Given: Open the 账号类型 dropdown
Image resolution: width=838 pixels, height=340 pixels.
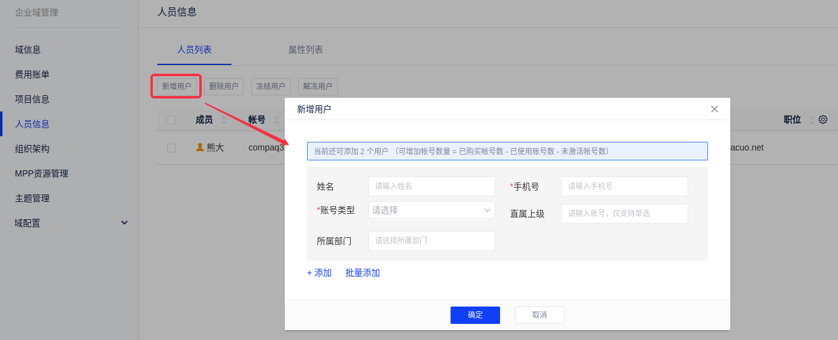Looking at the screenshot, I should pos(431,210).
